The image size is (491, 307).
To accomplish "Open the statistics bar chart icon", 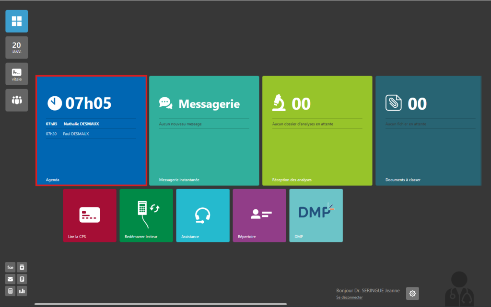I will (x=22, y=291).
